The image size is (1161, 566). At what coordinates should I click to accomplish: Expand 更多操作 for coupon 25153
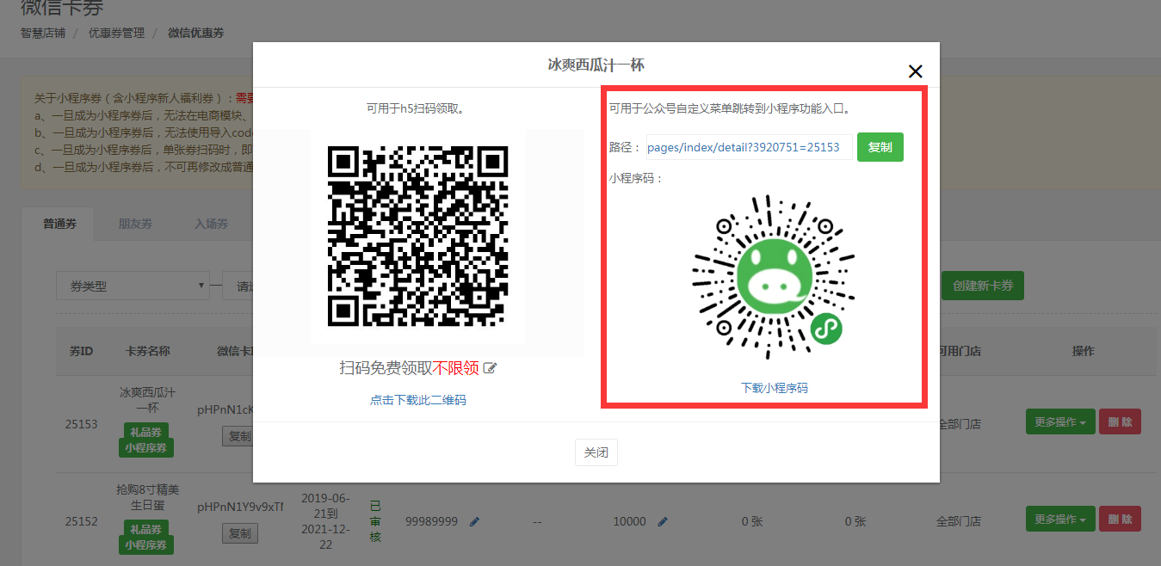(1059, 422)
